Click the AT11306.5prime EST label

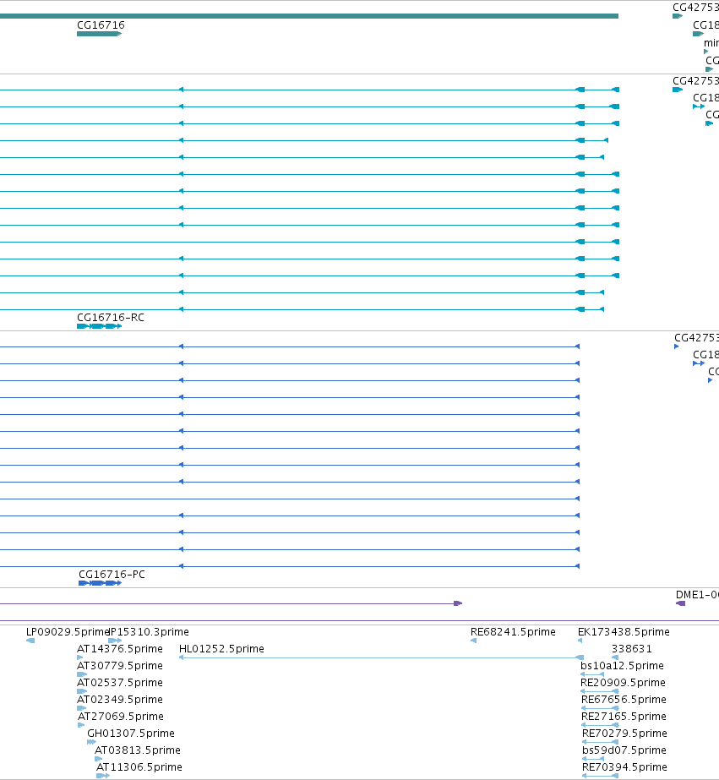click(139, 767)
